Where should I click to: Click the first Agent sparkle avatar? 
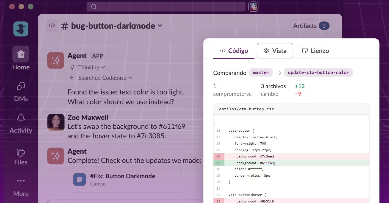(56, 60)
